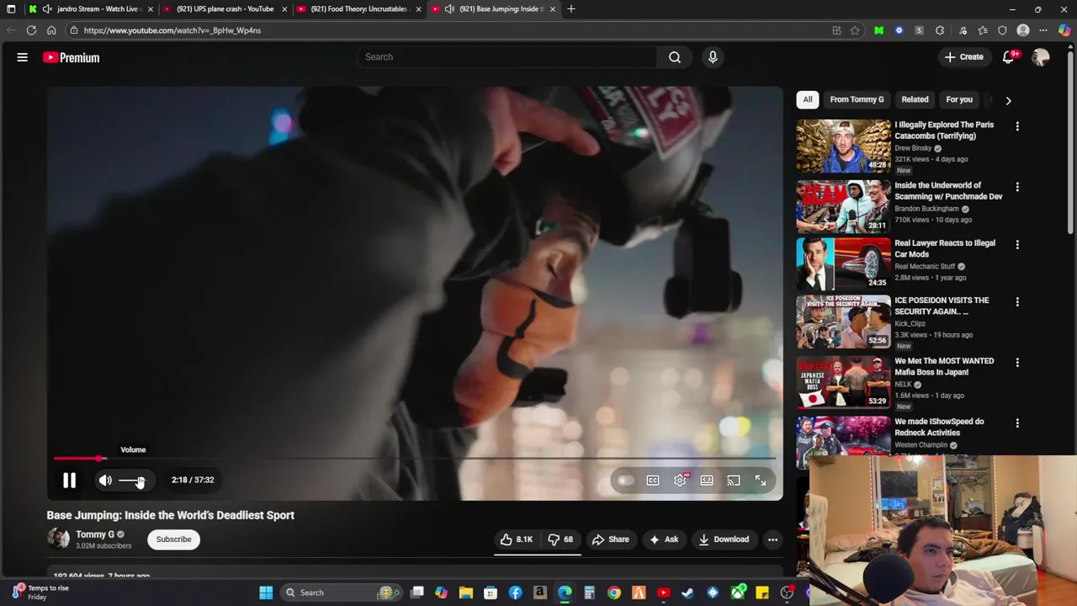Pause the playing video
The height and width of the screenshot is (606, 1077).
[69, 480]
